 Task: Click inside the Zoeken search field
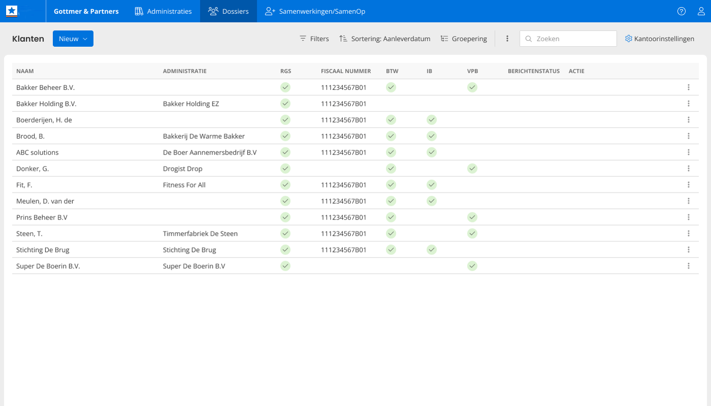(x=568, y=38)
